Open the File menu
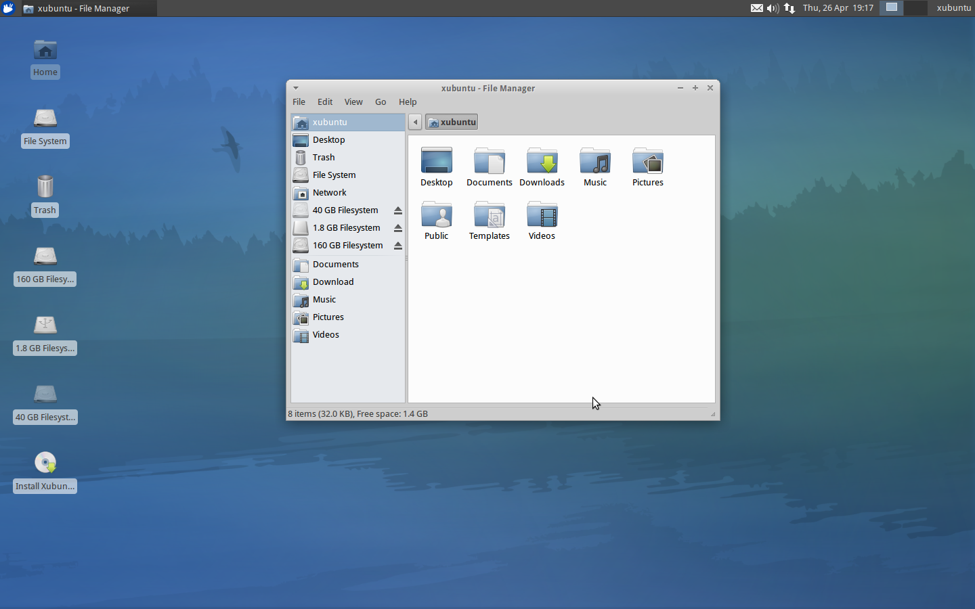Viewport: 975px width, 609px height. click(299, 101)
